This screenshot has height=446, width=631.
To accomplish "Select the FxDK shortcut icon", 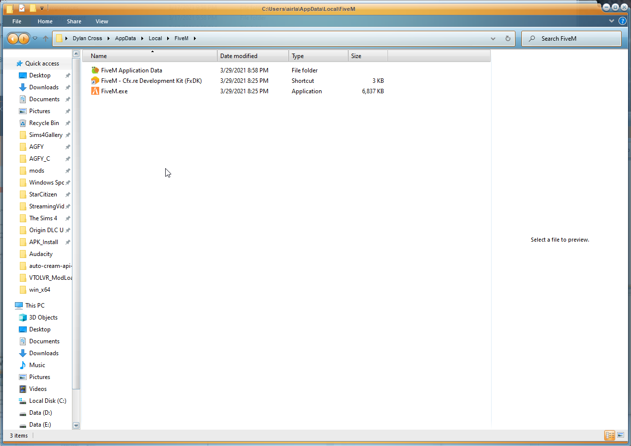I will [x=95, y=81].
